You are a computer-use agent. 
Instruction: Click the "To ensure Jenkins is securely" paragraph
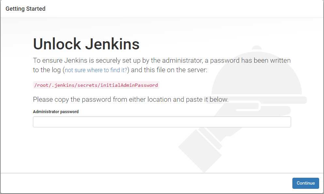click(x=98, y=60)
